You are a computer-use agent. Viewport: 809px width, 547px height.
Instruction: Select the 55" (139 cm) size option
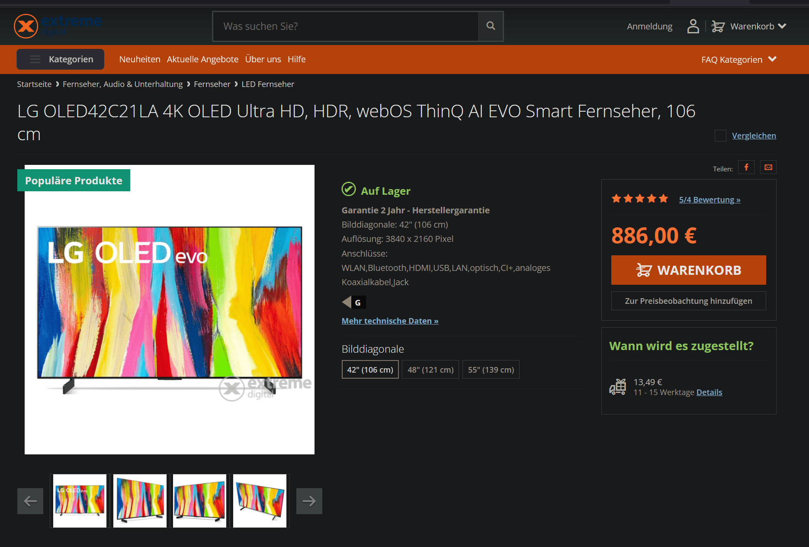point(491,370)
